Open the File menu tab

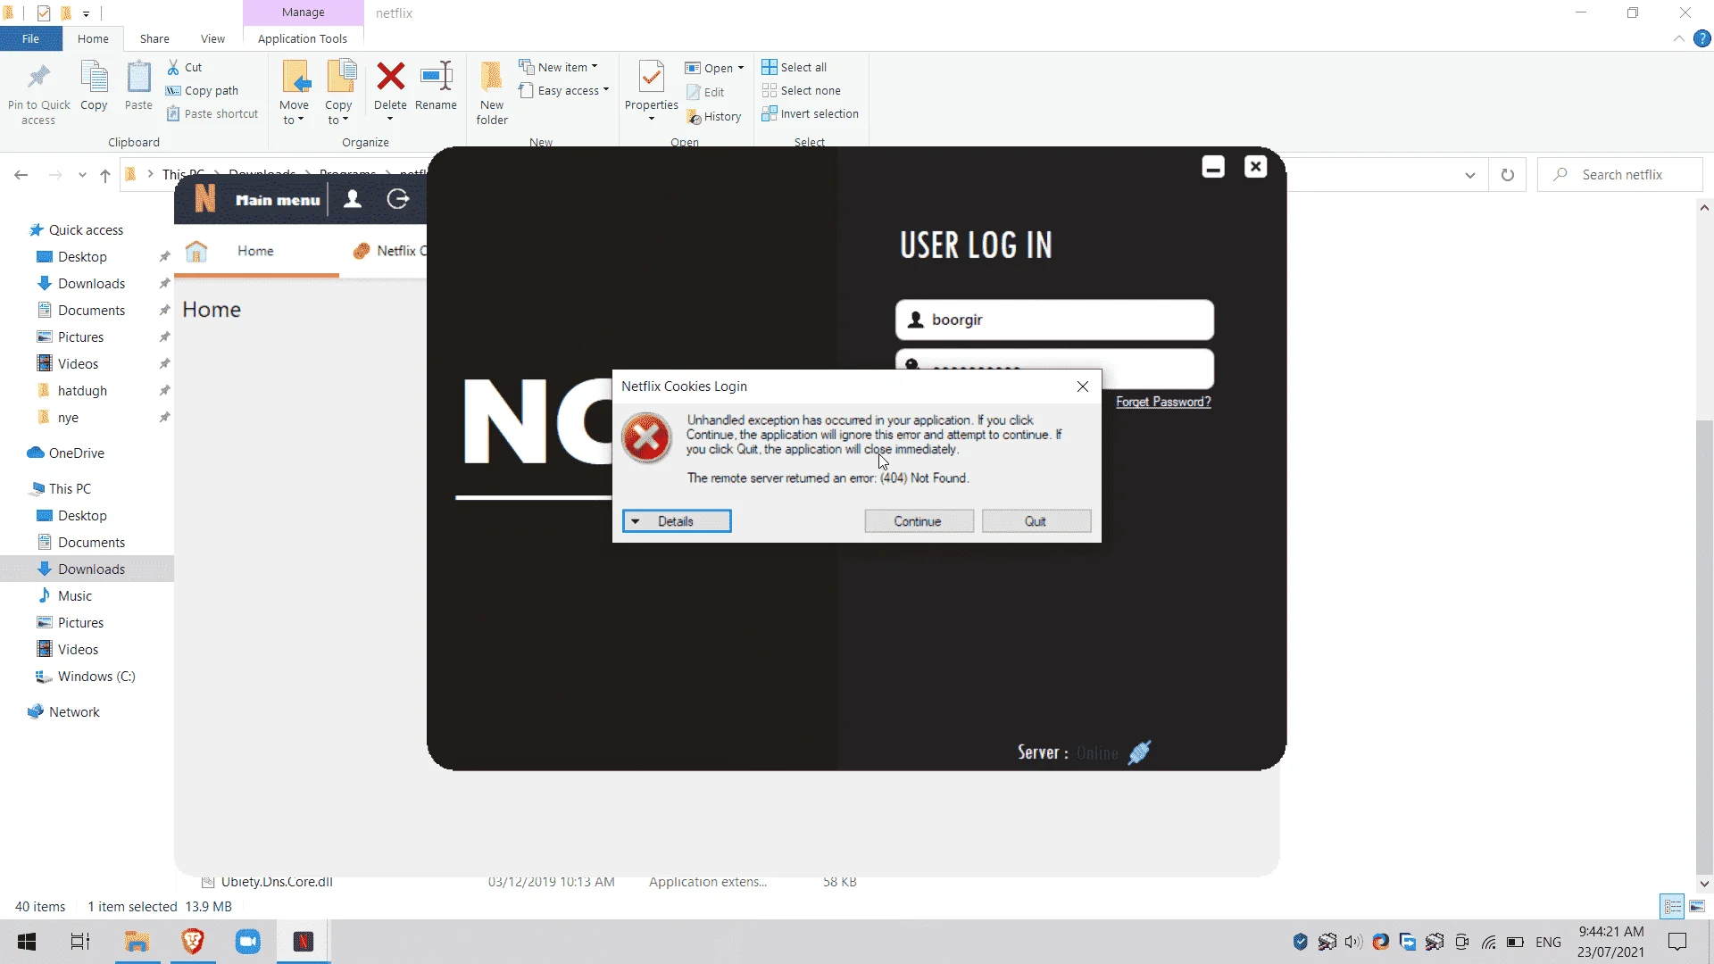click(x=30, y=38)
